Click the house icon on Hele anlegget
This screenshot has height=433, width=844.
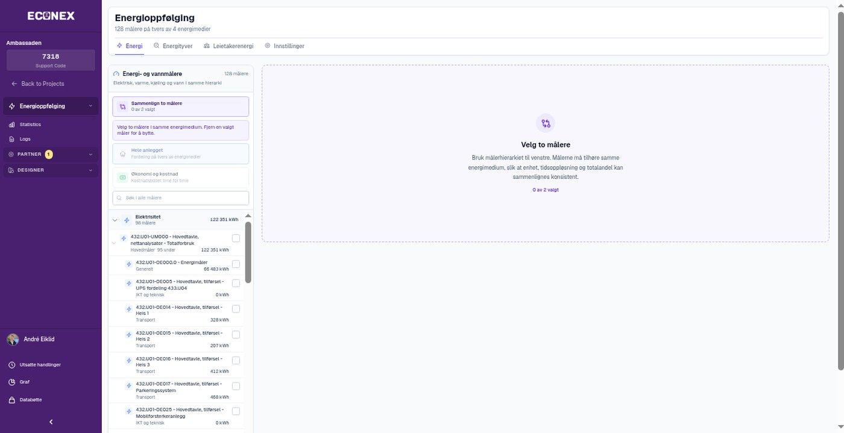[x=122, y=154]
